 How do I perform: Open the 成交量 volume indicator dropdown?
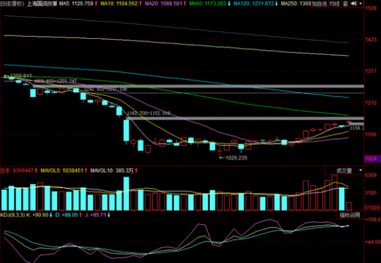click(x=344, y=171)
